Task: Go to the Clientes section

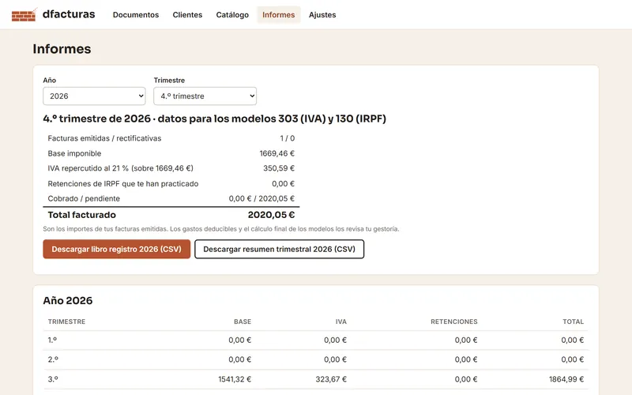Action: click(x=187, y=15)
